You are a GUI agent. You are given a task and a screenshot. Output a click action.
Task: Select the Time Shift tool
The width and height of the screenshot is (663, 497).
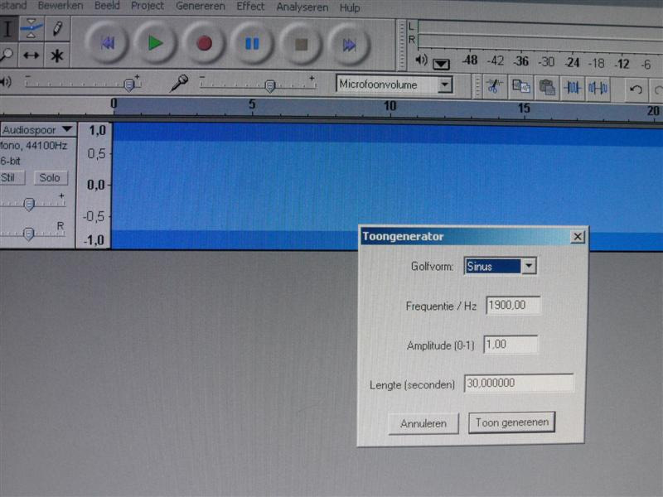31,55
